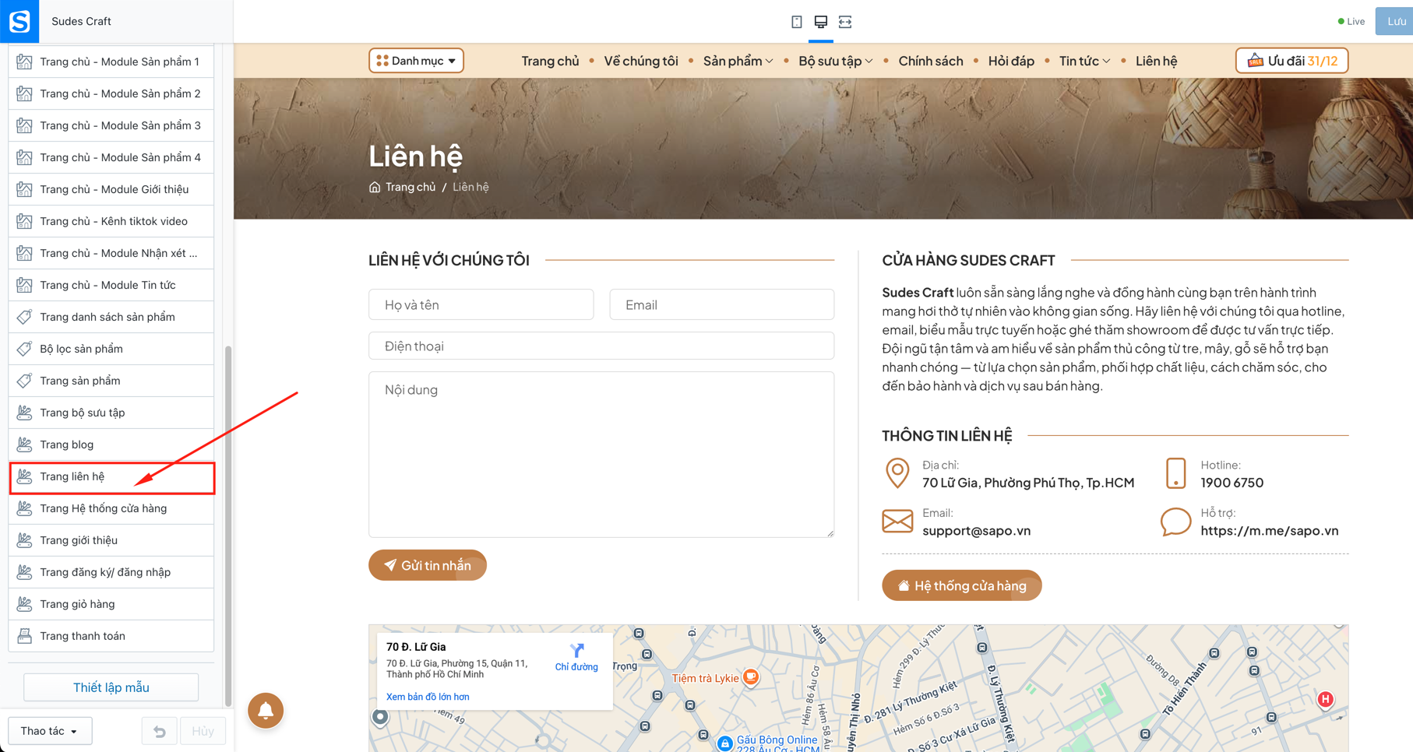Open the Thao tác actions dropdown
The image size is (1413, 752).
point(50,731)
